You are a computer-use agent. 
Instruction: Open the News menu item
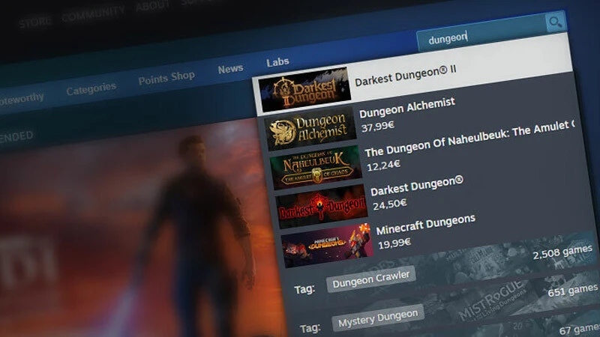coord(230,69)
